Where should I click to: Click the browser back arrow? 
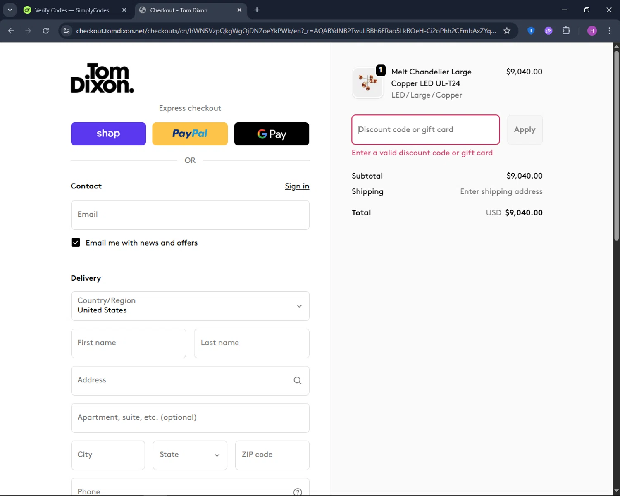[11, 31]
